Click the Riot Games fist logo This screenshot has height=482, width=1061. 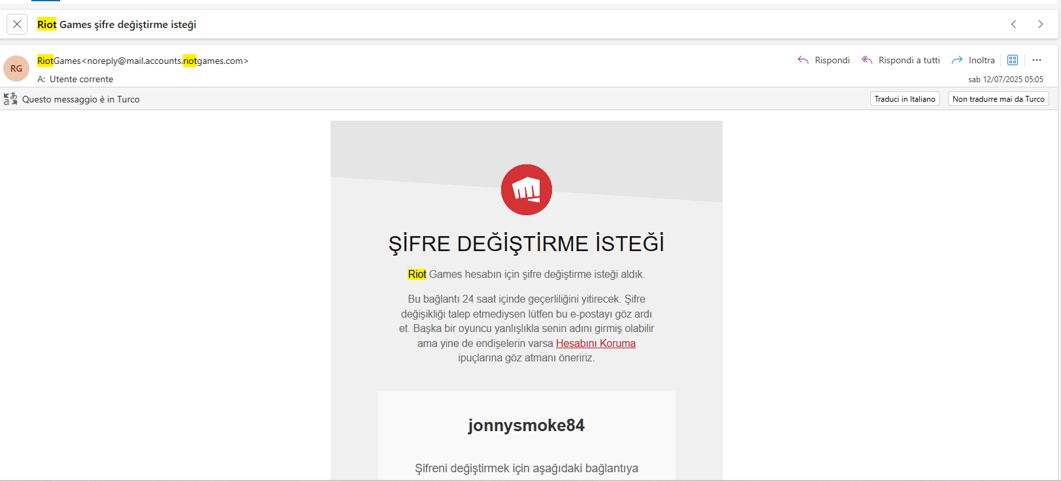point(527,190)
